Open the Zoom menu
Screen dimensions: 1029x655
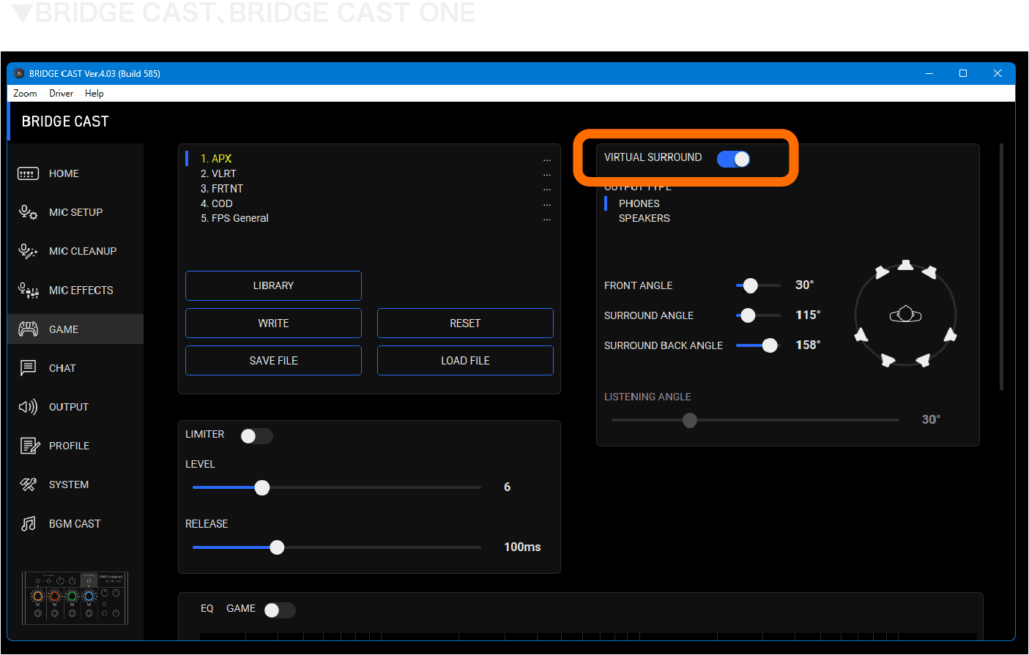25,93
